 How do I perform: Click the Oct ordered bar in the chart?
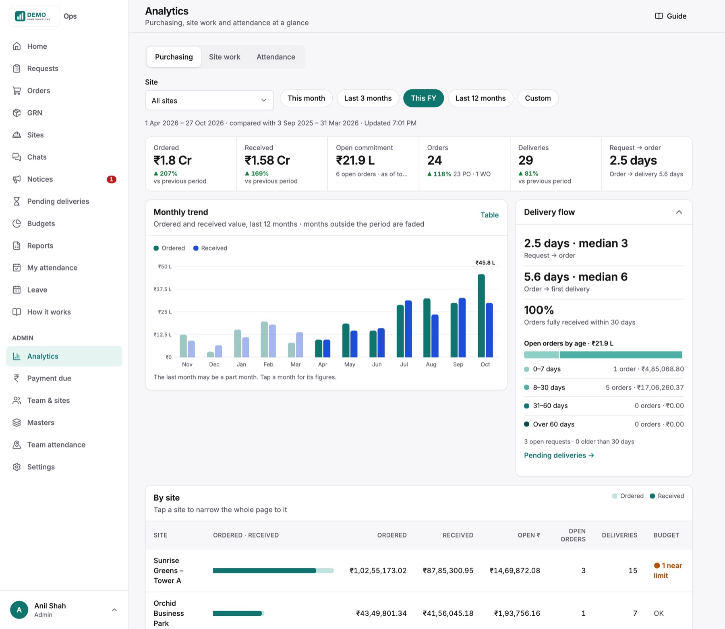coord(481,316)
